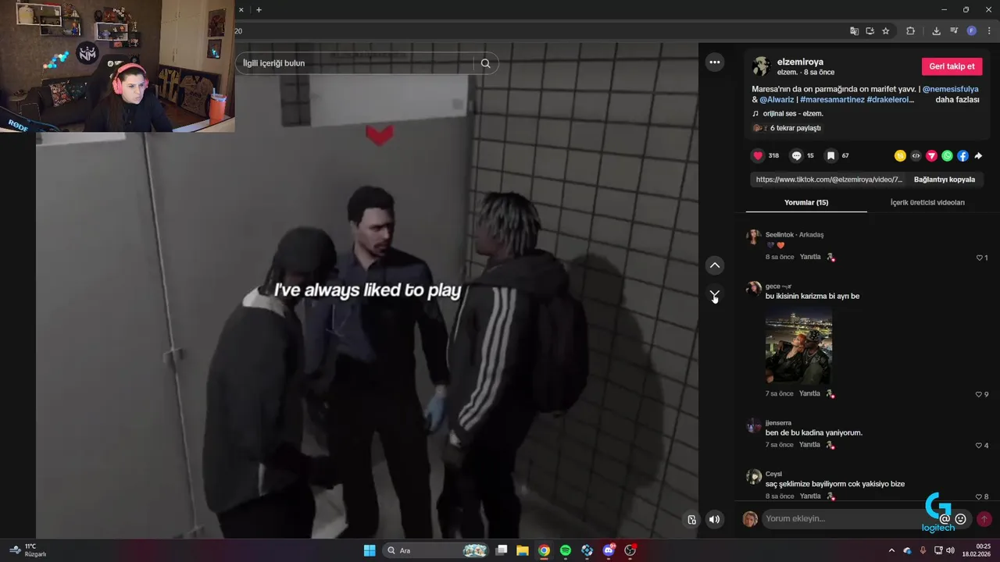Show hidden system tray icons chevron
Image resolution: width=1000 pixels, height=562 pixels.
891,550
